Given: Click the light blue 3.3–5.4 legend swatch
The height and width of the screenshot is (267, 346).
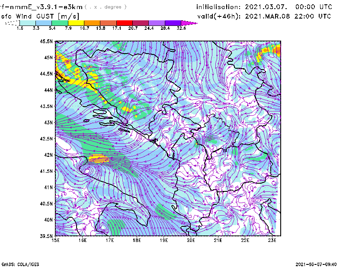Looking at the screenshot, I should pyautogui.click(x=44, y=23).
